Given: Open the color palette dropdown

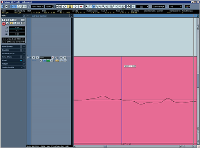Looking at the screenshot, I should click(x=188, y=6).
